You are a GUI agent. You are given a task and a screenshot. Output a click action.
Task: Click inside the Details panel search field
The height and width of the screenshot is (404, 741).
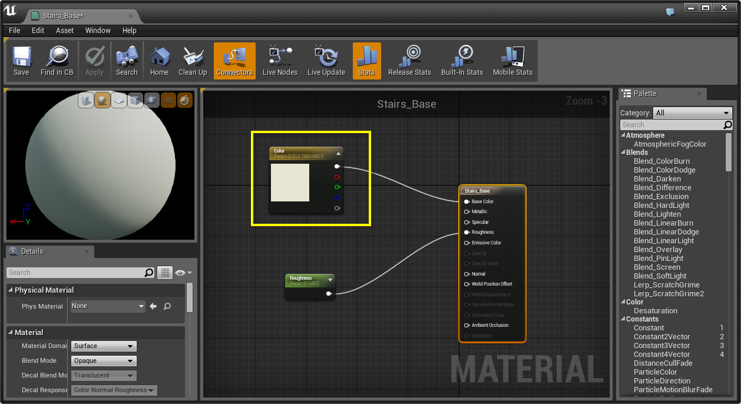[80, 272]
